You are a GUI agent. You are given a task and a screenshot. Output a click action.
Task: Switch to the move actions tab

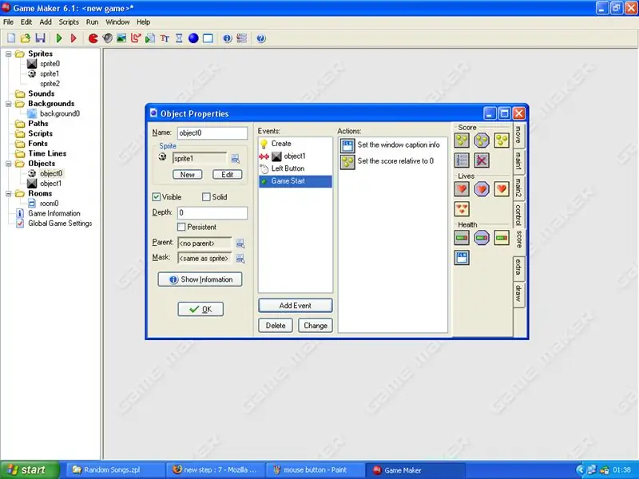(x=518, y=135)
